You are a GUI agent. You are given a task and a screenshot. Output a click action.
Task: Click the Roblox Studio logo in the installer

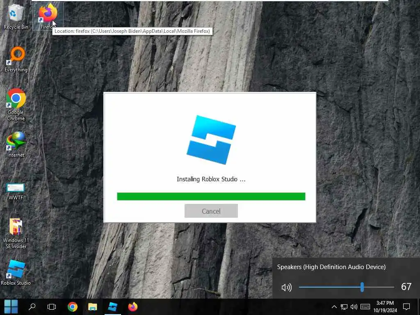(x=211, y=140)
